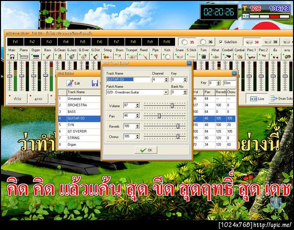Click the Edit pencil button in Midi Editor

(x=73, y=83)
